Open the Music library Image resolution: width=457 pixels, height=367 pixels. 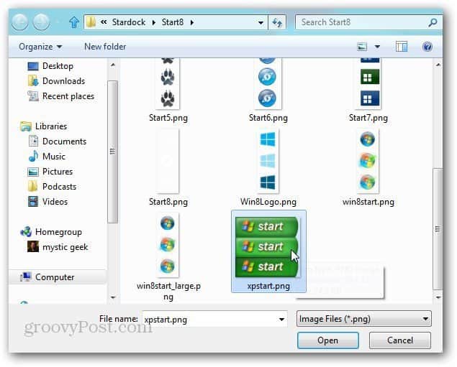click(47, 157)
